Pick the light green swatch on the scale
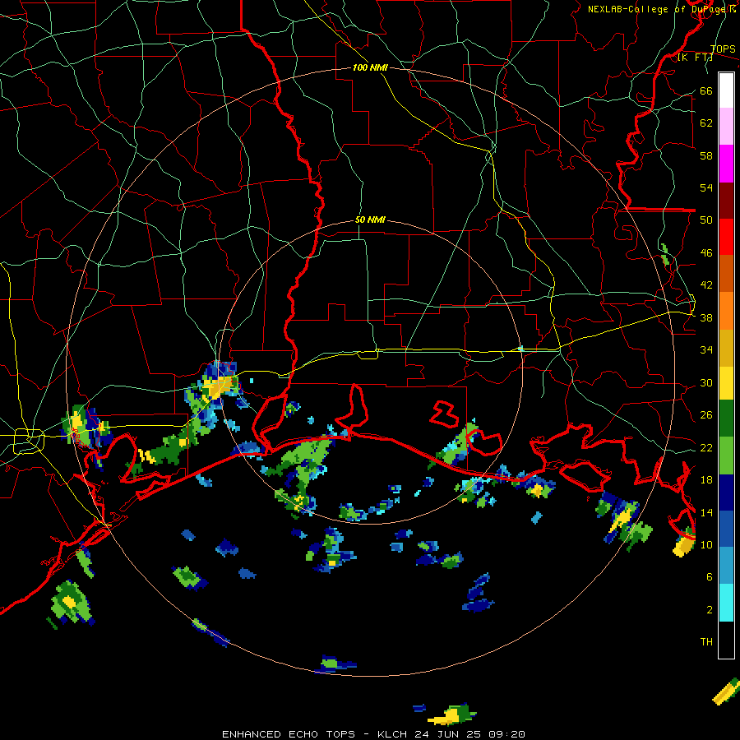The image size is (740, 740). point(726,456)
